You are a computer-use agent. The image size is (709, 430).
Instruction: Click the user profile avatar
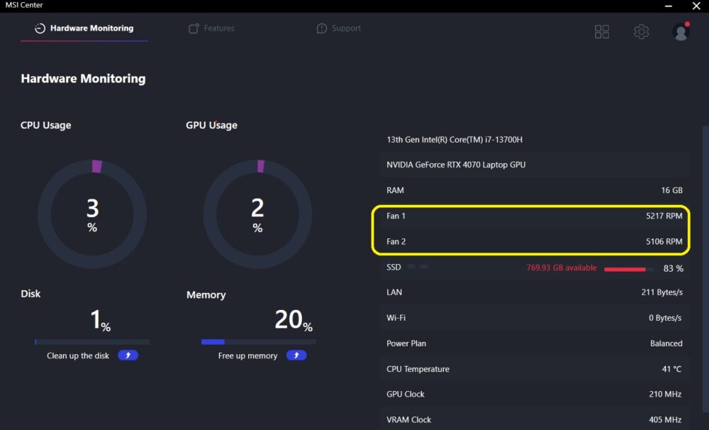[x=681, y=31]
